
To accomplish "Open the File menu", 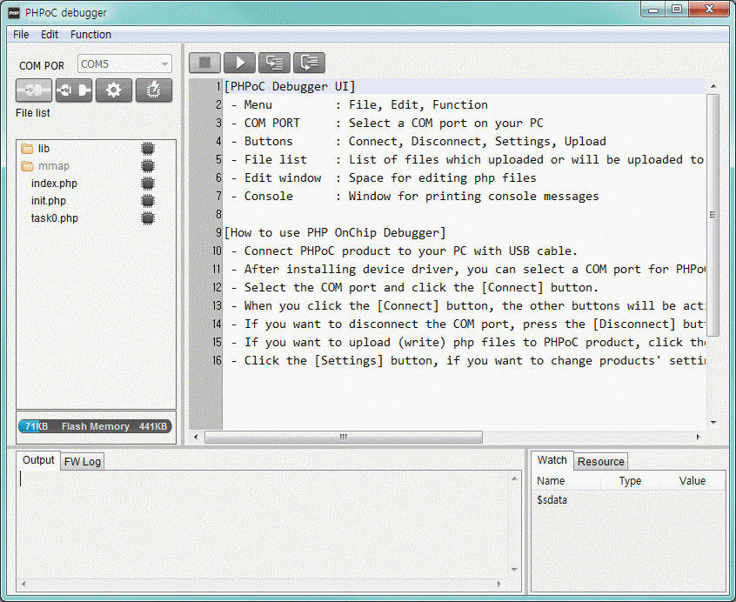I will tap(21, 34).
